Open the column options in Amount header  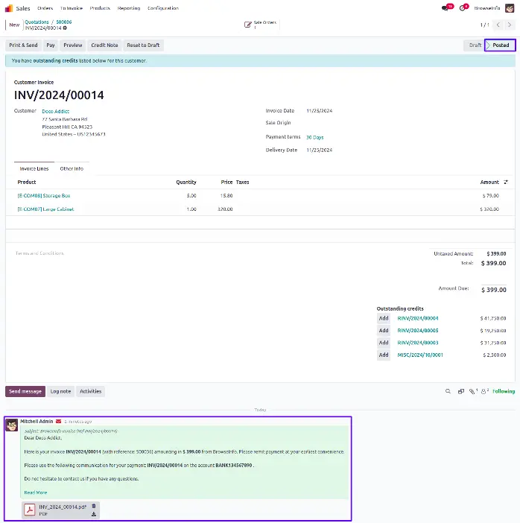[x=507, y=182]
